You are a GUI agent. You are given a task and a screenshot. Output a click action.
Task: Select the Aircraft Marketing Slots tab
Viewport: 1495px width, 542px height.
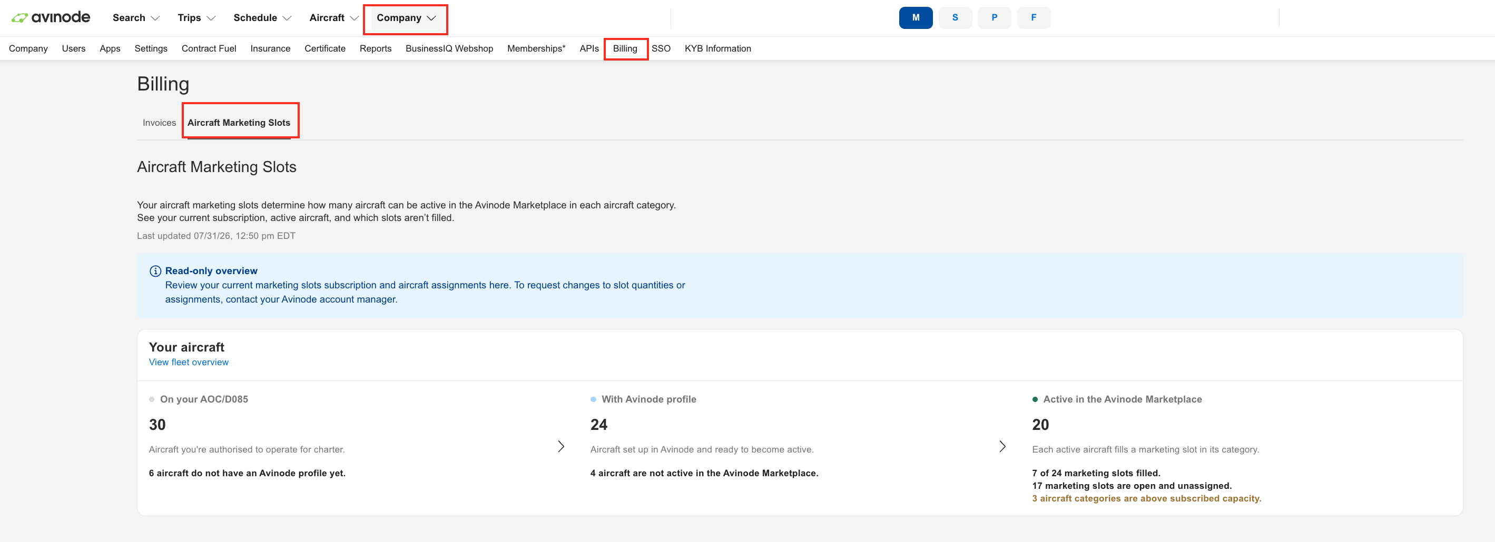pyautogui.click(x=239, y=123)
